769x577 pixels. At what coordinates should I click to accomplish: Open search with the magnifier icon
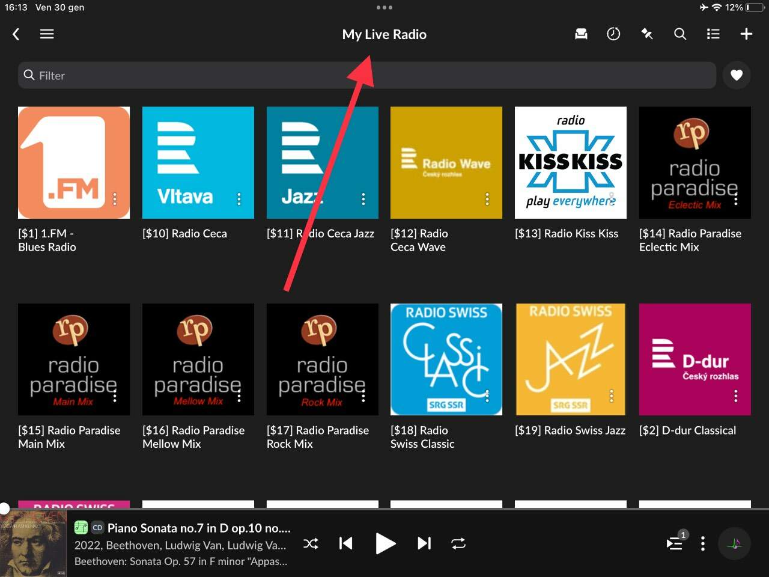680,34
